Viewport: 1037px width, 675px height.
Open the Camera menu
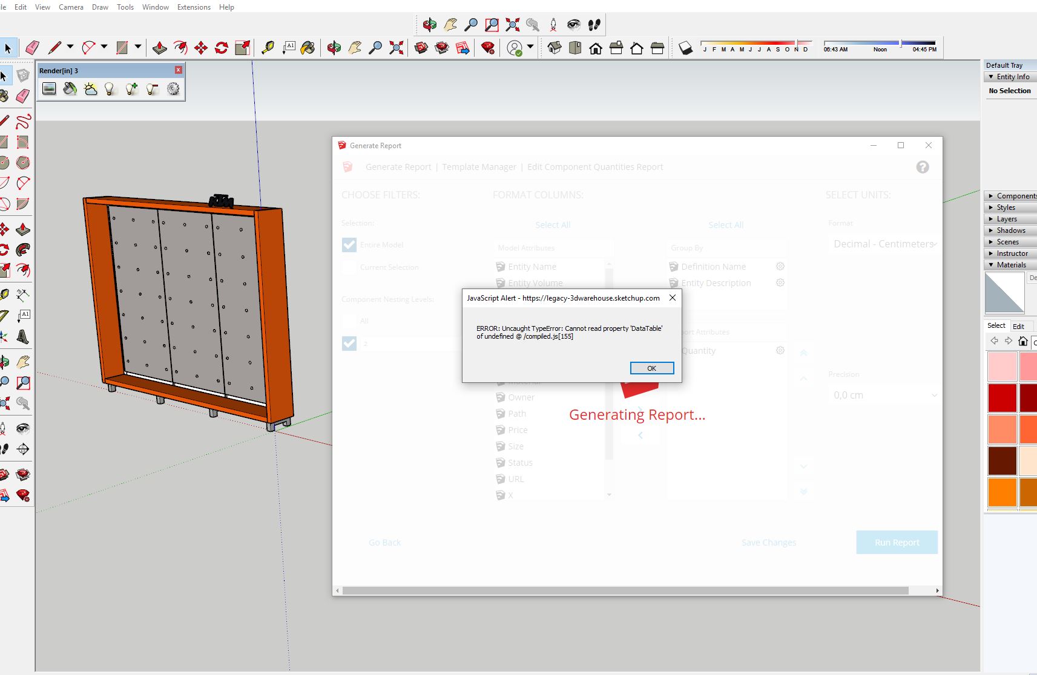tap(71, 7)
